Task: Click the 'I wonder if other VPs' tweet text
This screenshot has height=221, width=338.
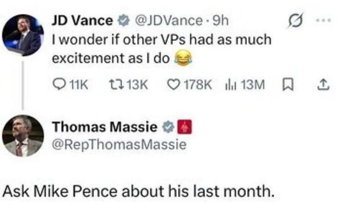Action: pos(162,49)
